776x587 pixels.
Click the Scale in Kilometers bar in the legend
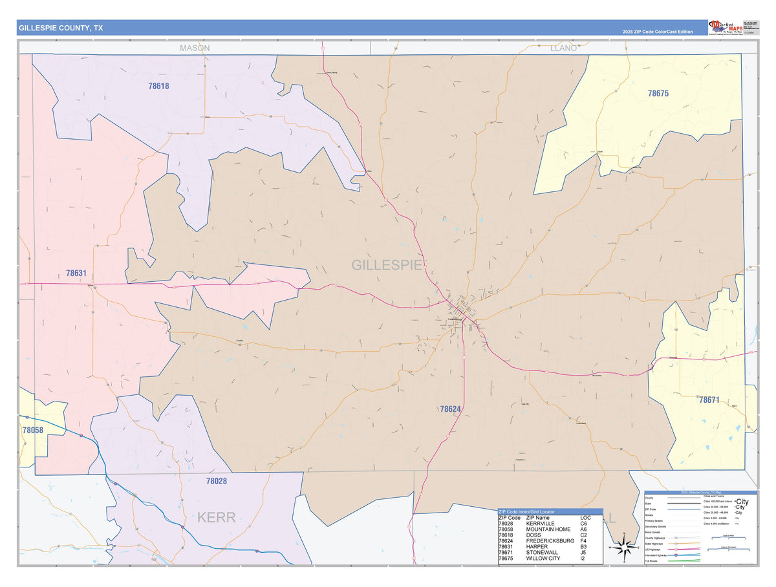[728, 549]
